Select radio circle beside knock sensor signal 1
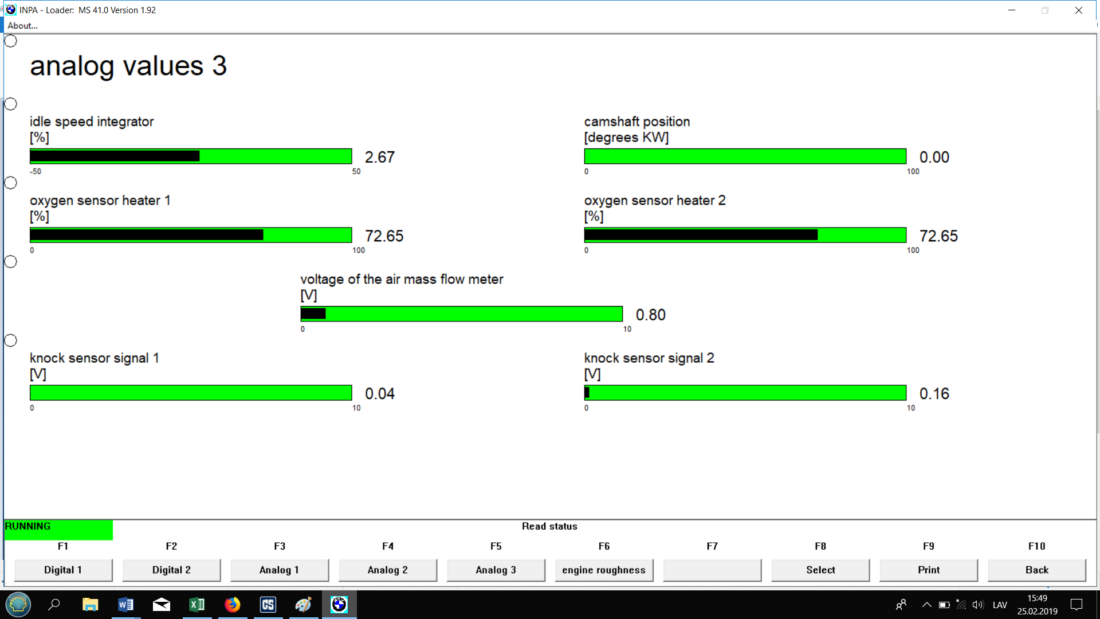1100x619 pixels. click(x=10, y=340)
